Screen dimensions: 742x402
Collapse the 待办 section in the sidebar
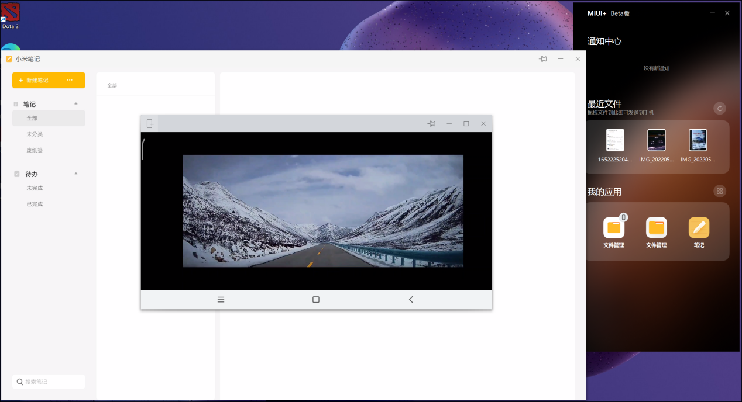(75, 174)
